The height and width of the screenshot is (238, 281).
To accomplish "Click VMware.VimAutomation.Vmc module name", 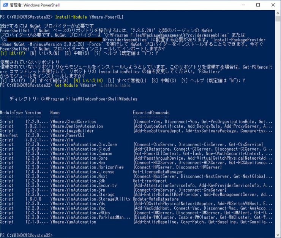I will (x=78, y=208).
